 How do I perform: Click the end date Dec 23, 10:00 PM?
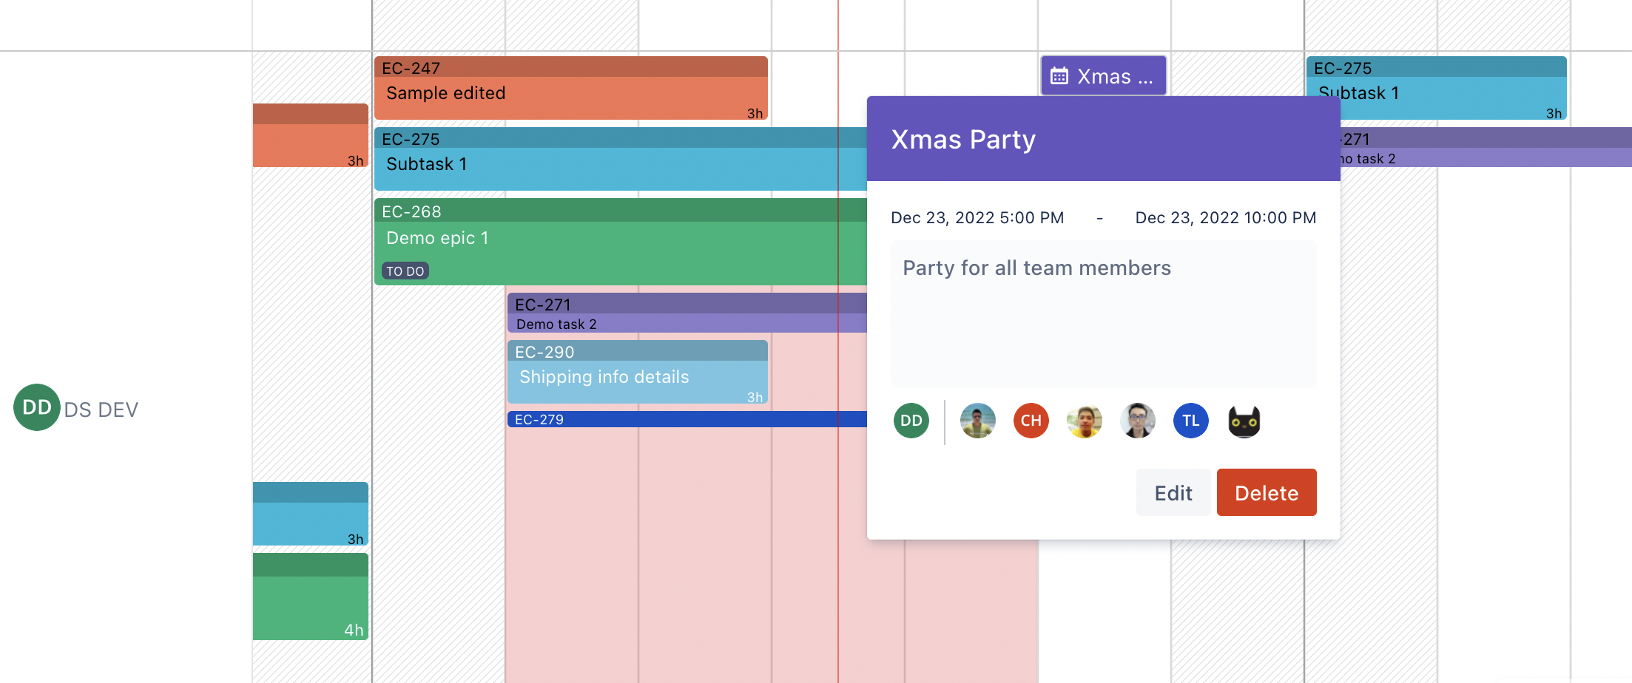coord(1225,217)
